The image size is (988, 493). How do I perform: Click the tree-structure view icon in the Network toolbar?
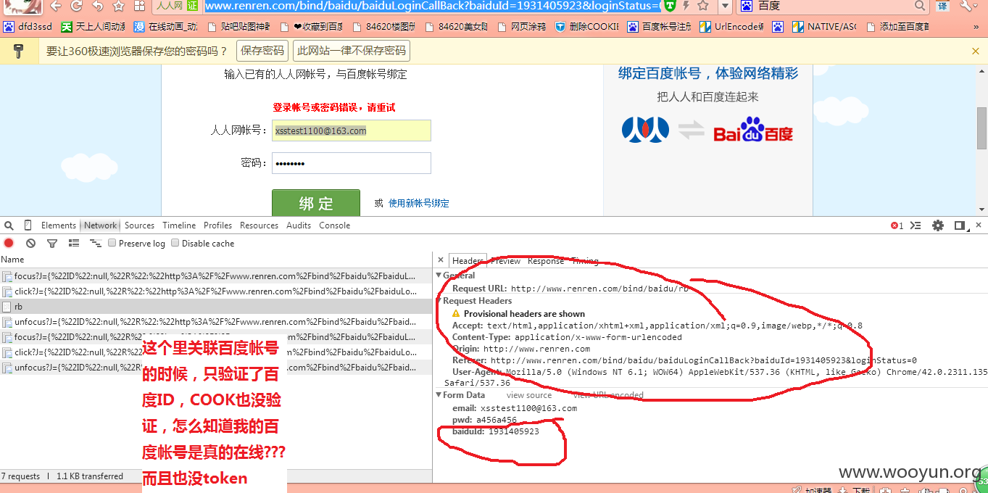tap(95, 244)
